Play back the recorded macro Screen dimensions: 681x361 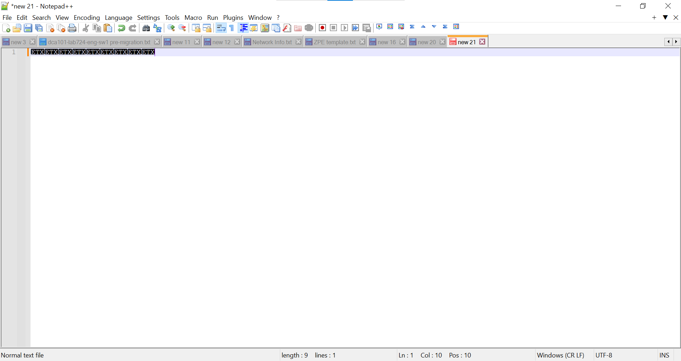point(344,27)
